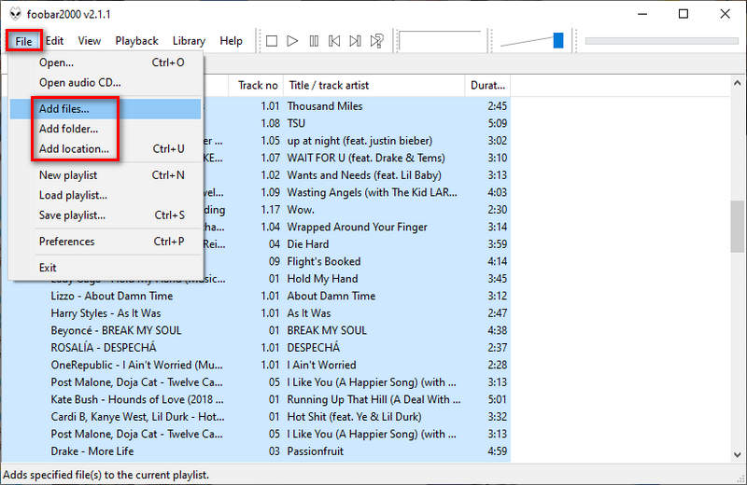Close the foobar2000 window
Screen dimensions: 747x485
pyautogui.click(x=725, y=14)
